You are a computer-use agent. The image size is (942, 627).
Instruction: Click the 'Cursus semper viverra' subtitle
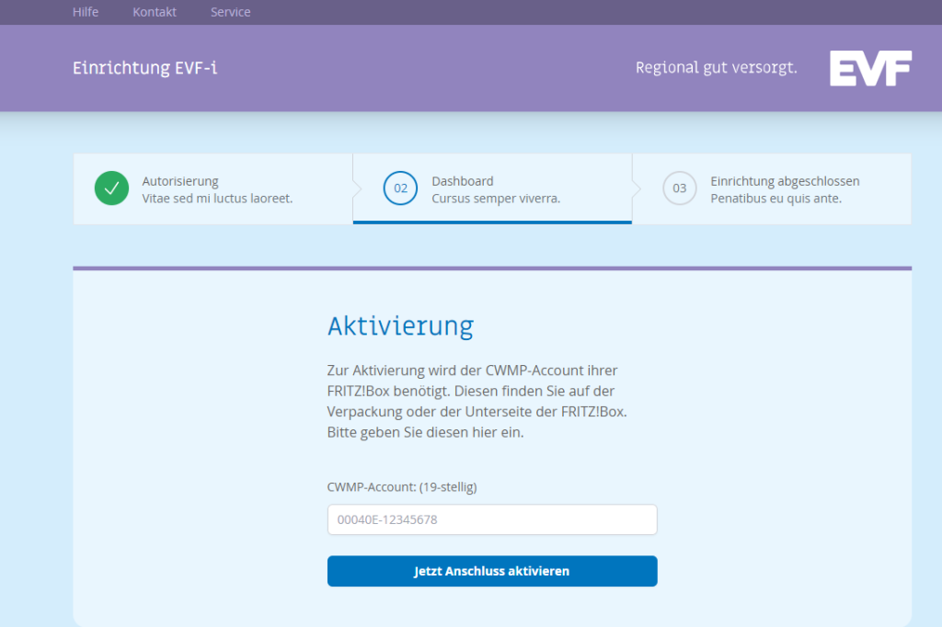pyautogui.click(x=496, y=199)
